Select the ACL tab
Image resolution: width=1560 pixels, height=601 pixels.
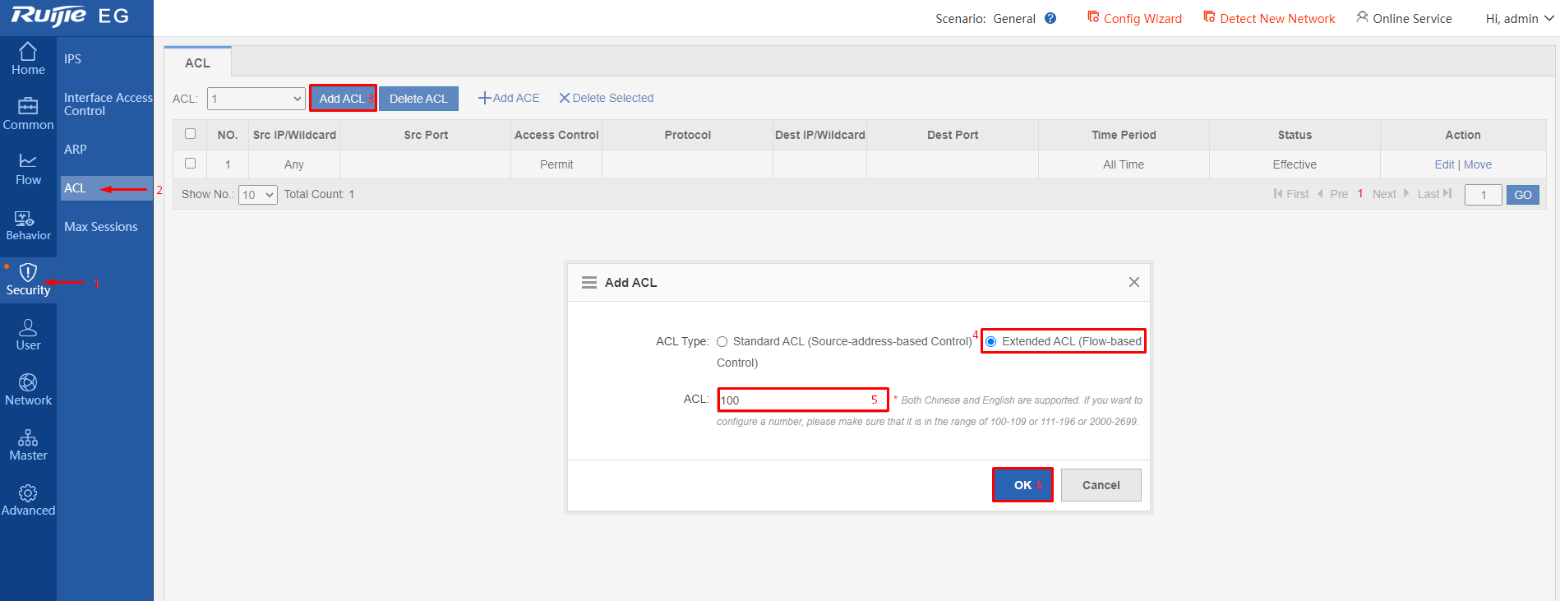[197, 62]
